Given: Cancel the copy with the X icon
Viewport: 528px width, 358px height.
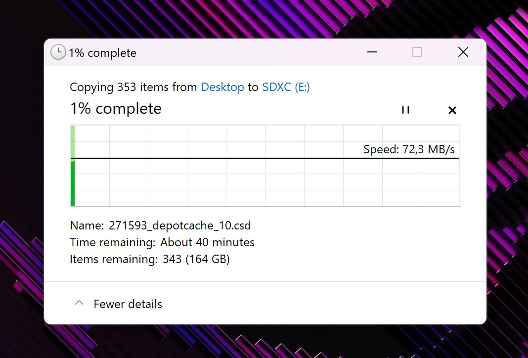Looking at the screenshot, I should click(x=452, y=110).
